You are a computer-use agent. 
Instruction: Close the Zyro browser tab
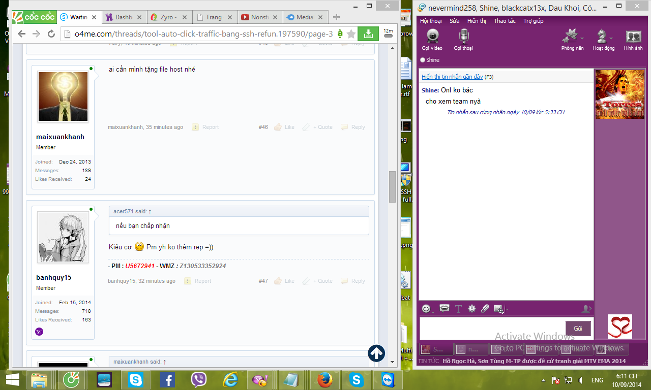(184, 17)
